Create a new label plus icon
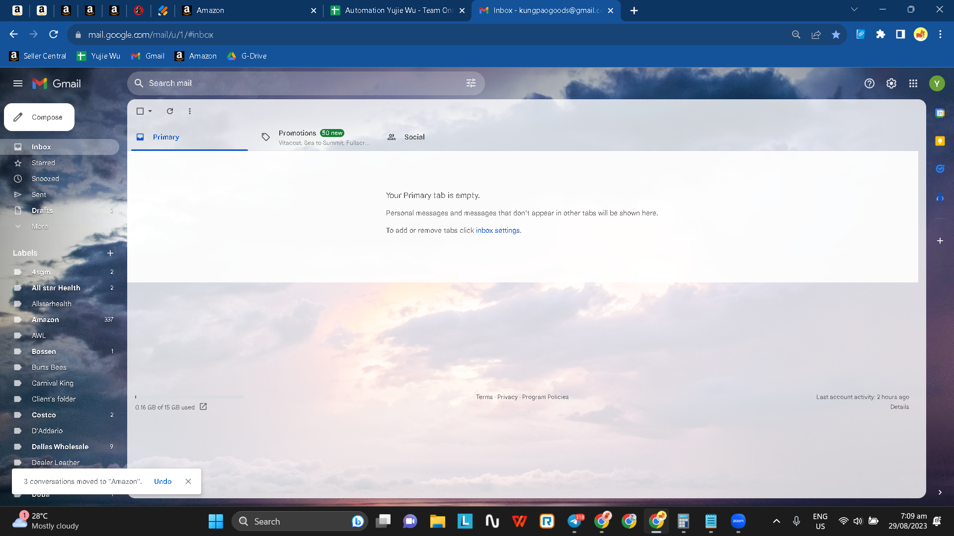 110,253
